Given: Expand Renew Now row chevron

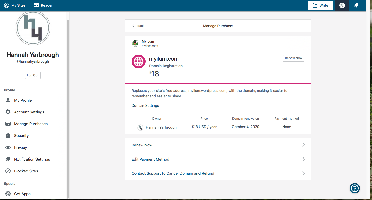Looking at the screenshot, I should tap(304, 145).
